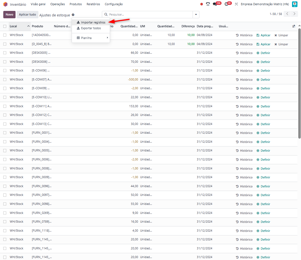Check the box for the [DESK0005] row
This screenshot has width=301, height=260.
coord(5,53)
